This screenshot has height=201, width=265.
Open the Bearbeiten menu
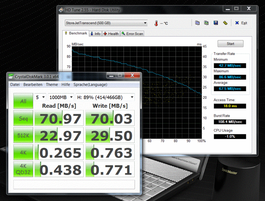(33, 84)
